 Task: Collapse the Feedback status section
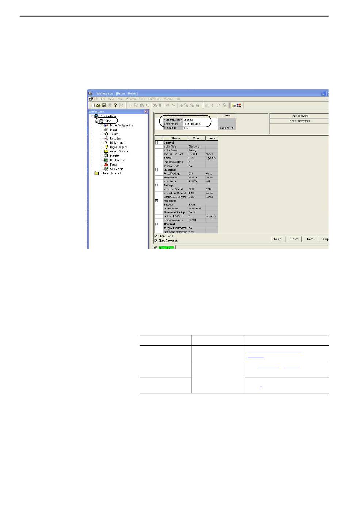point(157,201)
